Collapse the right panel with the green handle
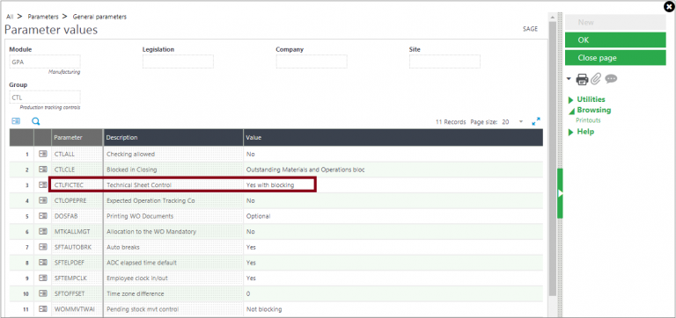This screenshot has height=318, width=676. click(x=560, y=193)
